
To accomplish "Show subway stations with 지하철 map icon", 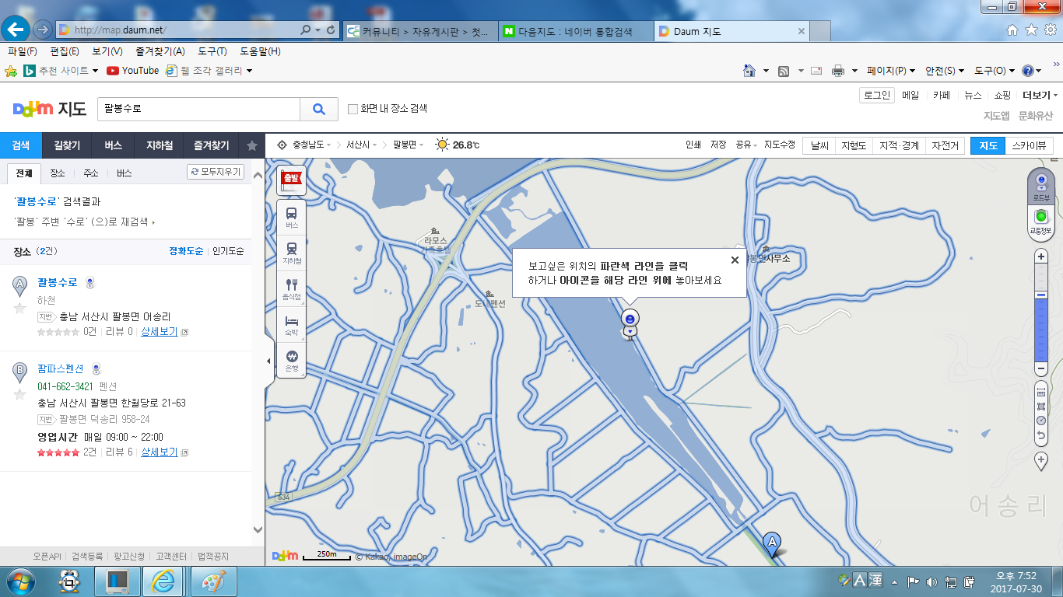I will click(x=292, y=253).
